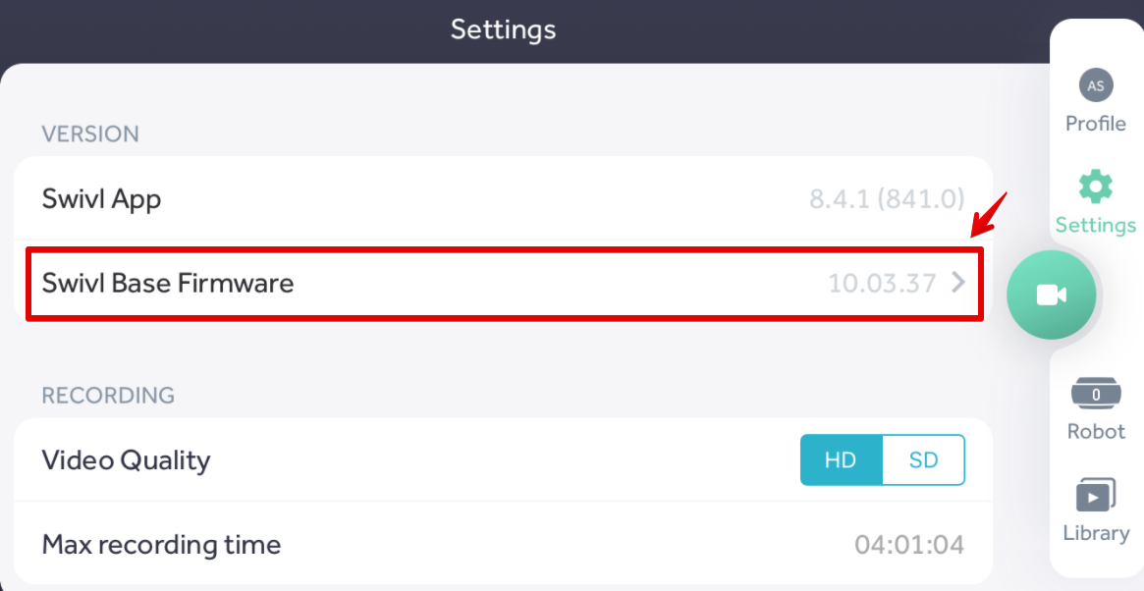Go to the Robot tab label
This screenshot has height=591, width=1144.
1096,431
